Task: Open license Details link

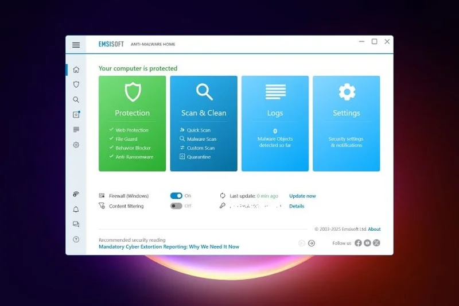Action: [x=297, y=206]
